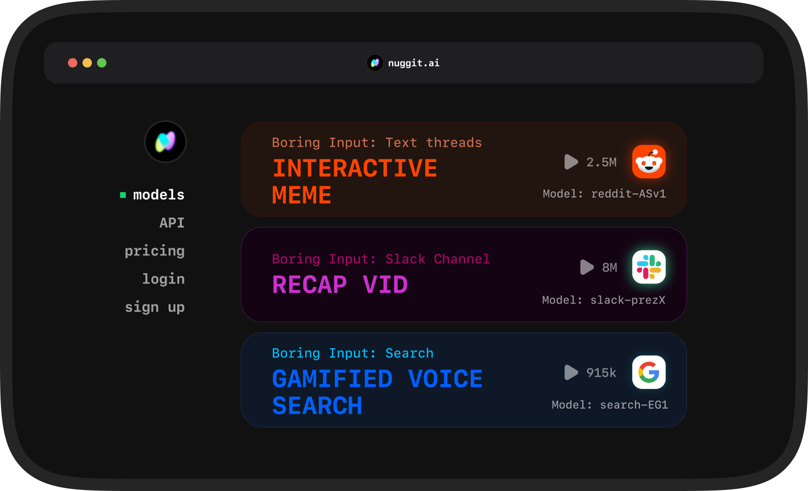This screenshot has height=491, width=808.
Task: Select the models menu item
Action: click(x=158, y=195)
